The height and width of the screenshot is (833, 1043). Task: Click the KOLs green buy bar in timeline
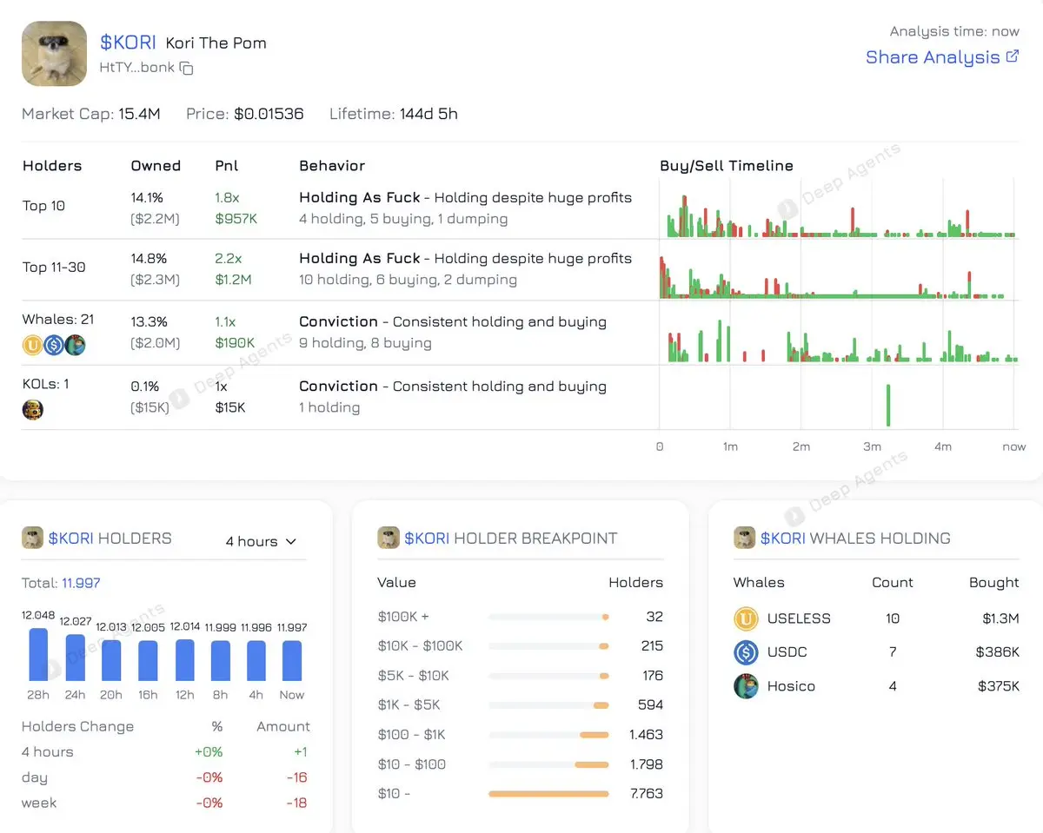[x=888, y=406]
